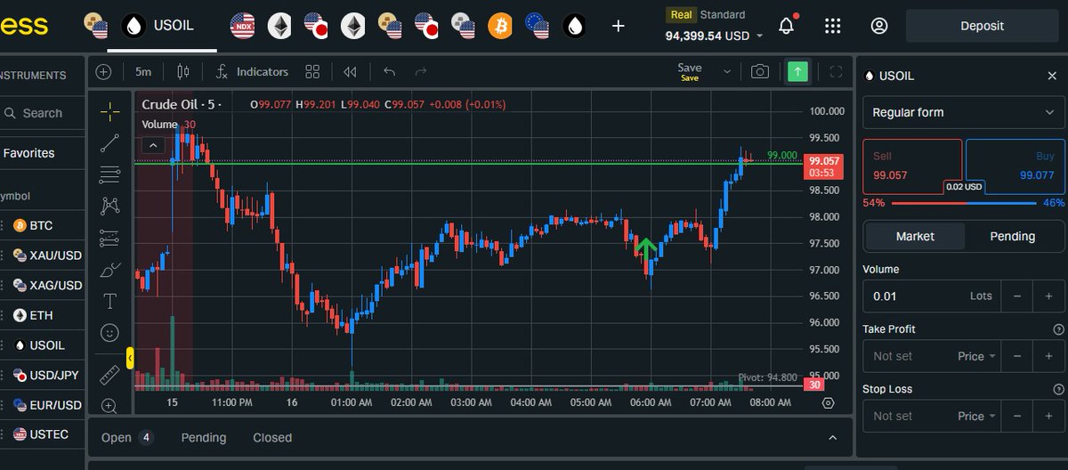Click Save on the chart toolbar

(x=689, y=71)
